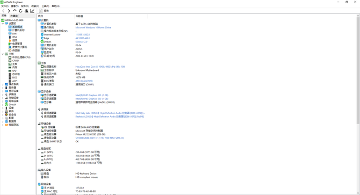Expand the 网络设备 tree node

(3, 101)
